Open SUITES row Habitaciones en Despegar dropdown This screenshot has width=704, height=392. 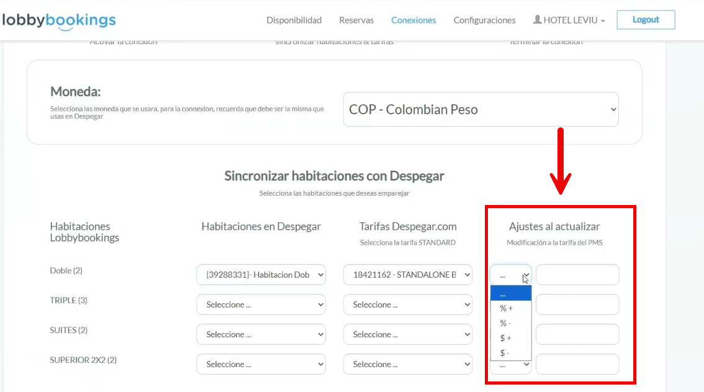(261, 334)
